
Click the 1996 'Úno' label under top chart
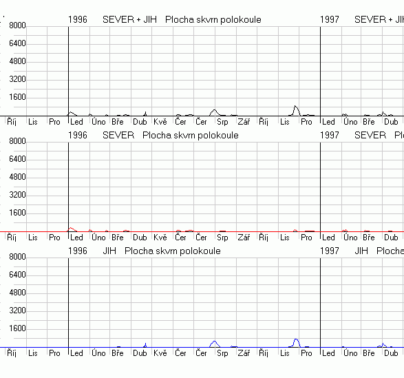pos(98,121)
